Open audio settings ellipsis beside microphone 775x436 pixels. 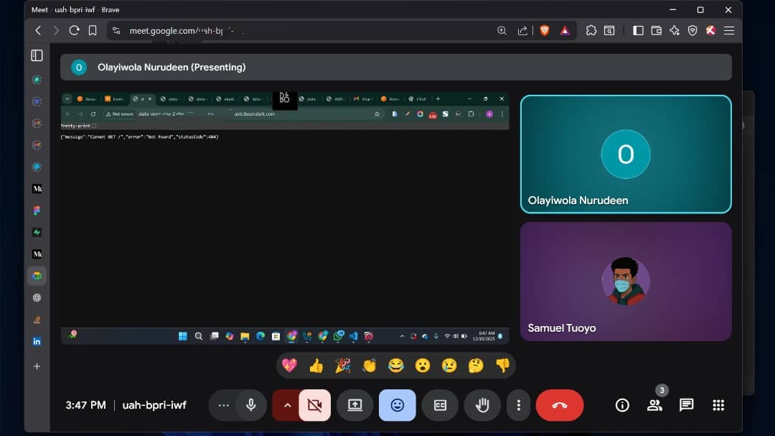click(223, 405)
